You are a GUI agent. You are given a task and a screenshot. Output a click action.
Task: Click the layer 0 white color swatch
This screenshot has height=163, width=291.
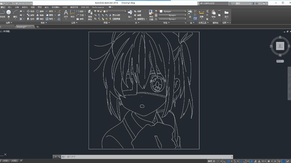pyautogui.click(x=104, y=11)
